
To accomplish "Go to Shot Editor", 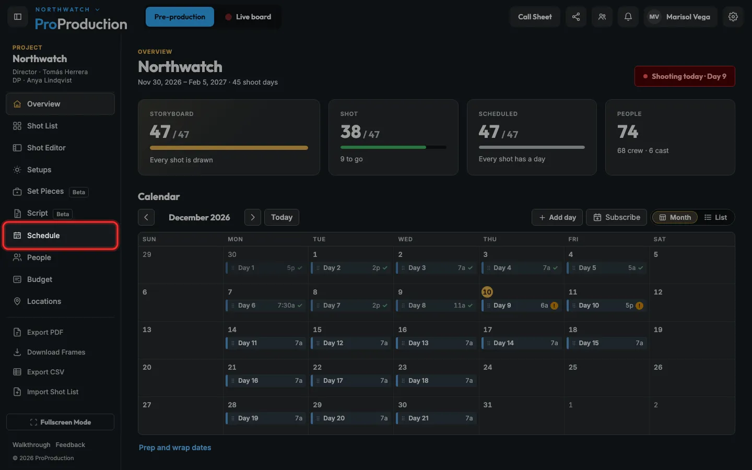I will click(x=61, y=148).
